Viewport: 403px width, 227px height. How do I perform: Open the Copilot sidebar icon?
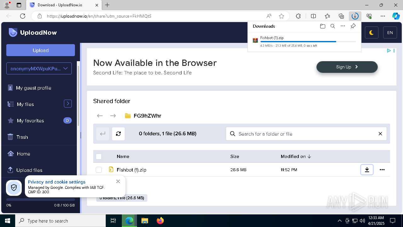point(396,16)
